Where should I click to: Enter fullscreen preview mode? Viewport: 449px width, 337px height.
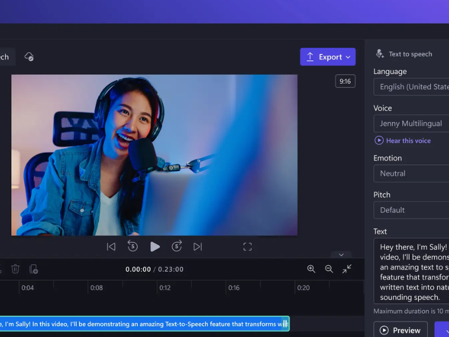pos(248,247)
